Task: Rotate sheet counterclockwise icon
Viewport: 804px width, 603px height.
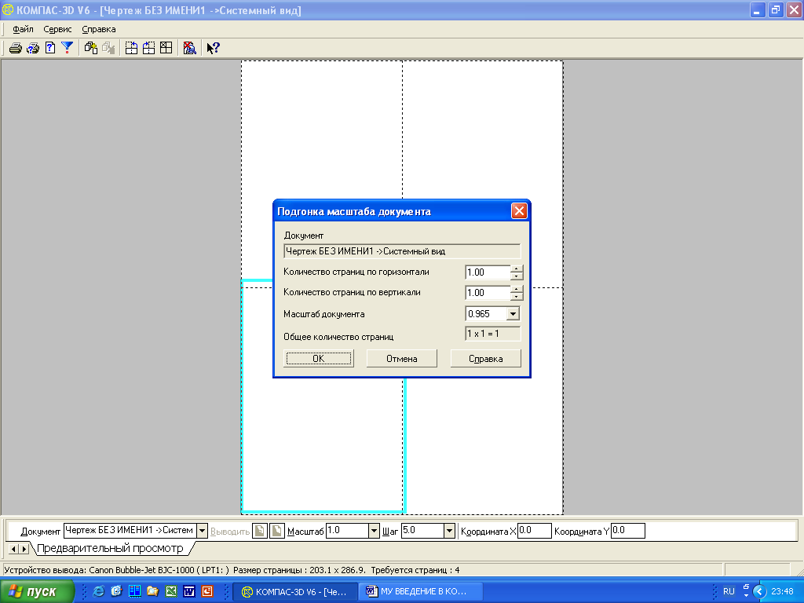Action: pyautogui.click(x=131, y=48)
